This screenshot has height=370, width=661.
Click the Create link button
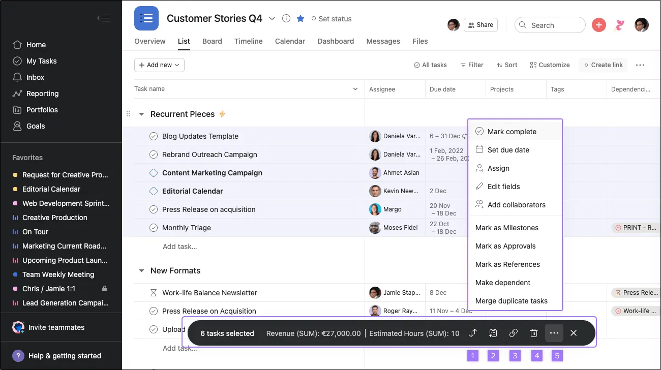point(603,65)
